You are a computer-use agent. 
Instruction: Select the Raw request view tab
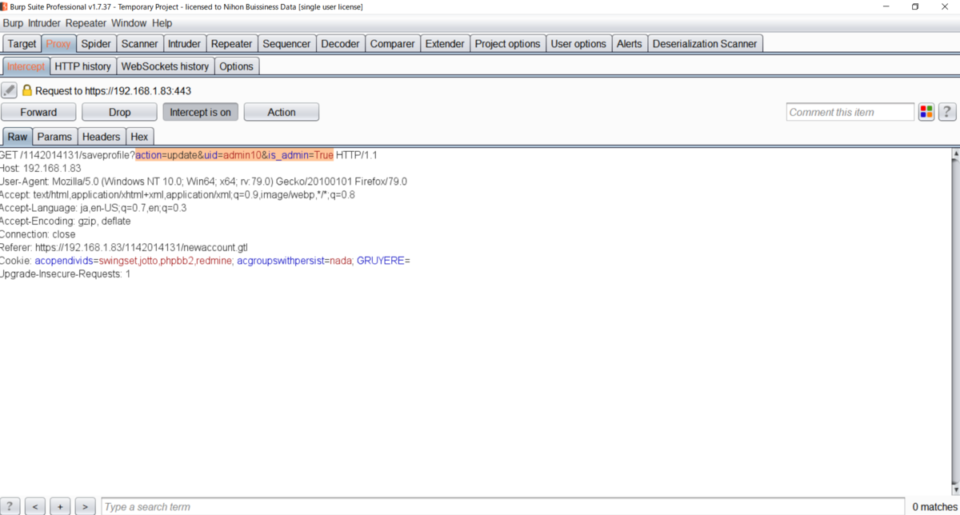(18, 137)
